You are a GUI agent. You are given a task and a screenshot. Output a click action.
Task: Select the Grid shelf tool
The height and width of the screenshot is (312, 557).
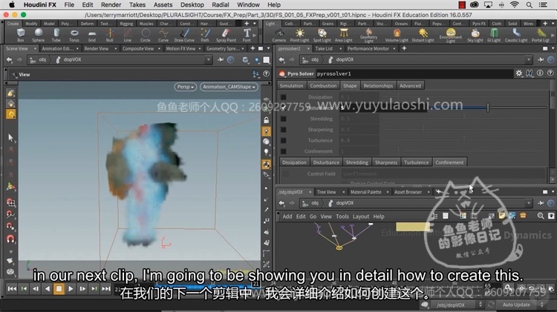tap(92, 36)
